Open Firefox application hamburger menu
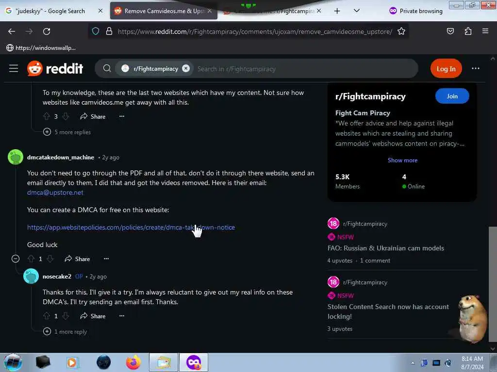This screenshot has height=372, width=497. pos(485,31)
